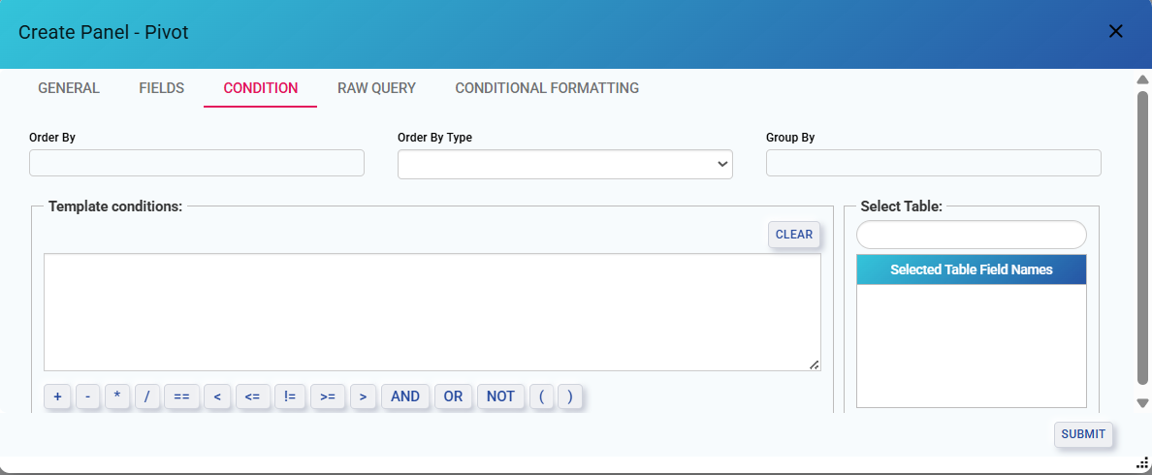Submit the pivot panel form
The width and height of the screenshot is (1152, 475).
click(x=1082, y=434)
